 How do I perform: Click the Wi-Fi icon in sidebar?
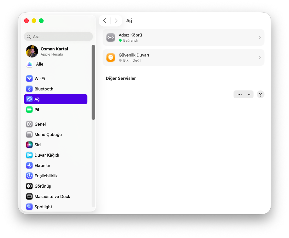click(x=29, y=78)
